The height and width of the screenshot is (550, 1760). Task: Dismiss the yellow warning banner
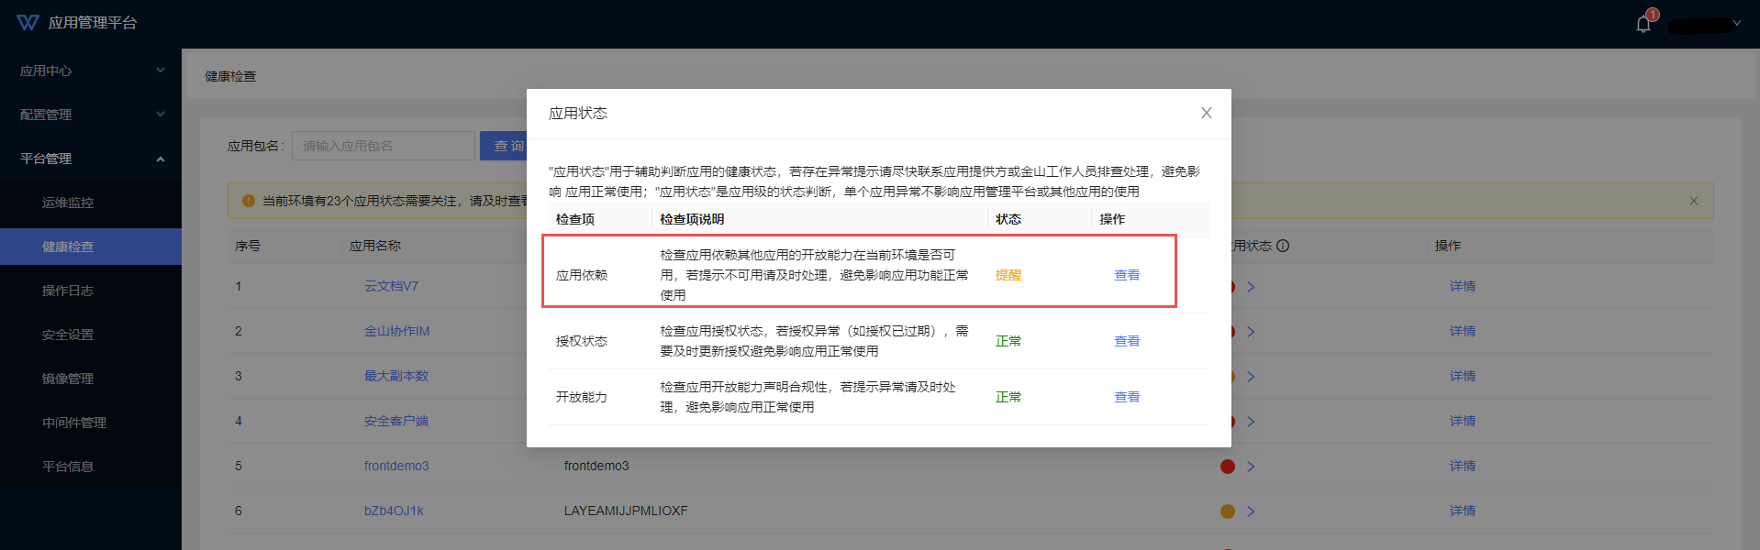pyautogui.click(x=1693, y=201)
